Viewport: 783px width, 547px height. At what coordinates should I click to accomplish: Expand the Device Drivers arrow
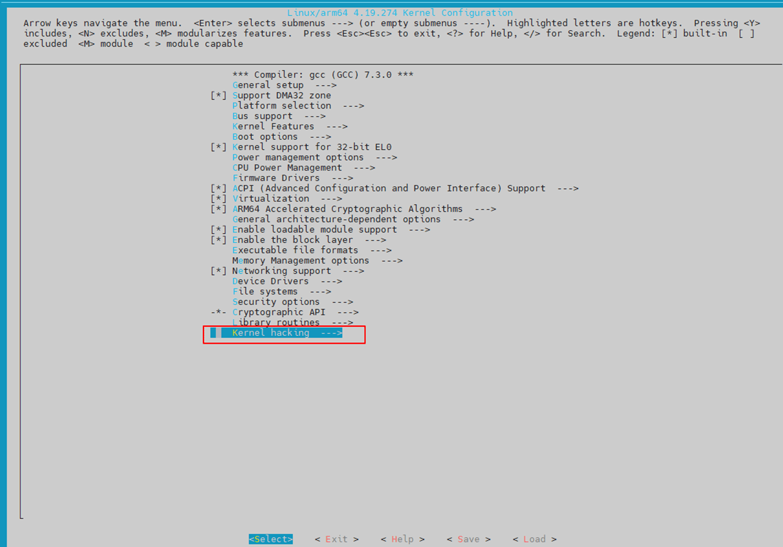pyautogui.click(x=332, y=282)
